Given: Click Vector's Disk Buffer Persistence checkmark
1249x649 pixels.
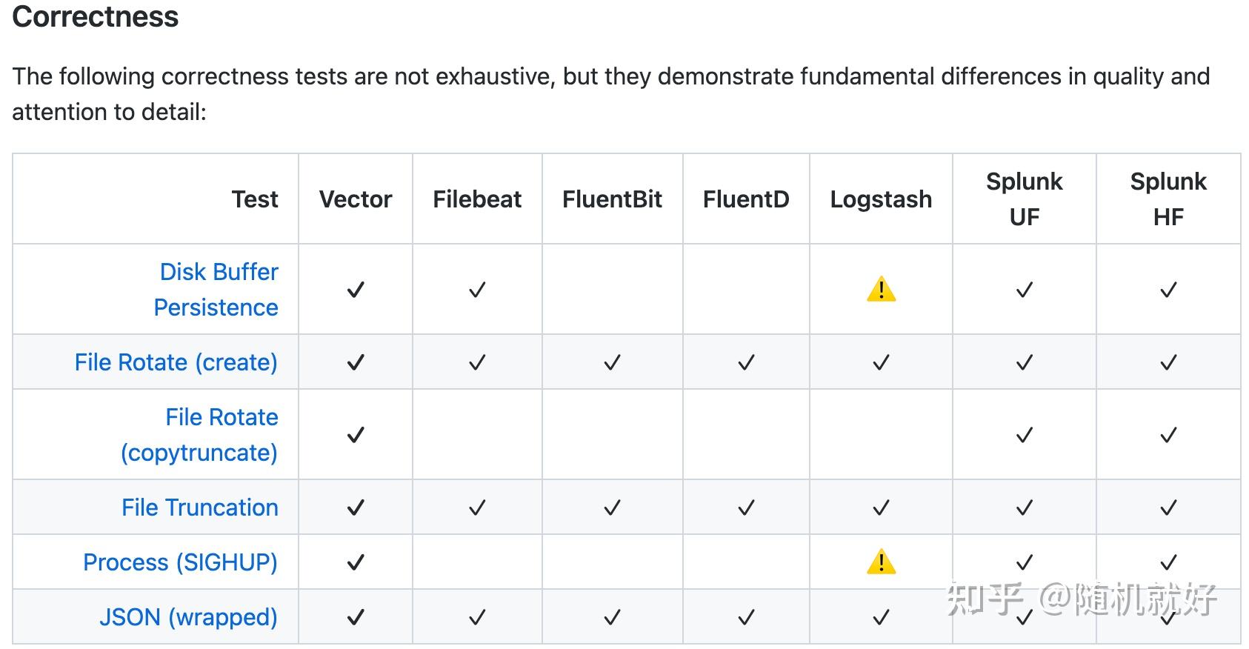Looking at the screenshot, I should tap(356, 290).
